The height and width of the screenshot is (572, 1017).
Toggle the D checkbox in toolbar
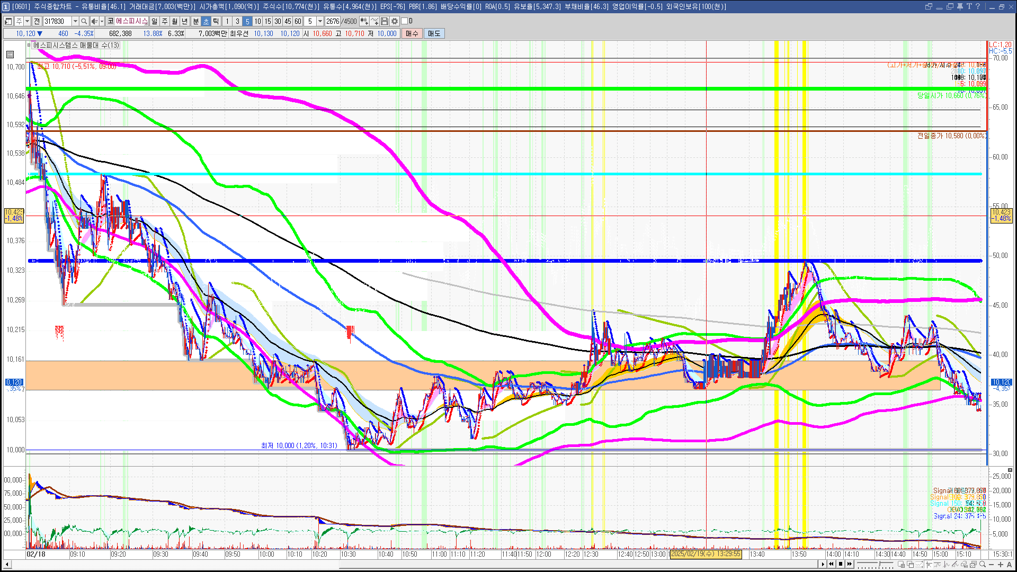[405, 21]
